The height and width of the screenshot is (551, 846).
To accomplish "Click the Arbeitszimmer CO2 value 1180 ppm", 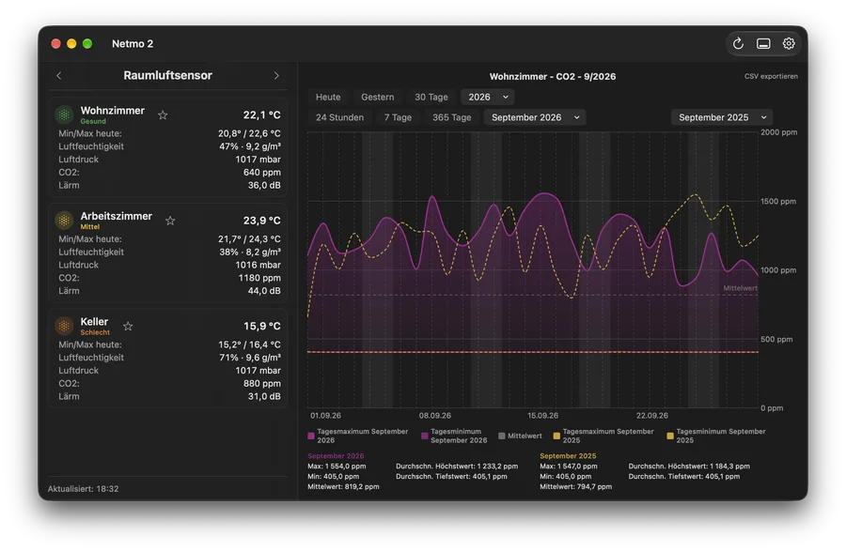I will click(x=259, y=278).
